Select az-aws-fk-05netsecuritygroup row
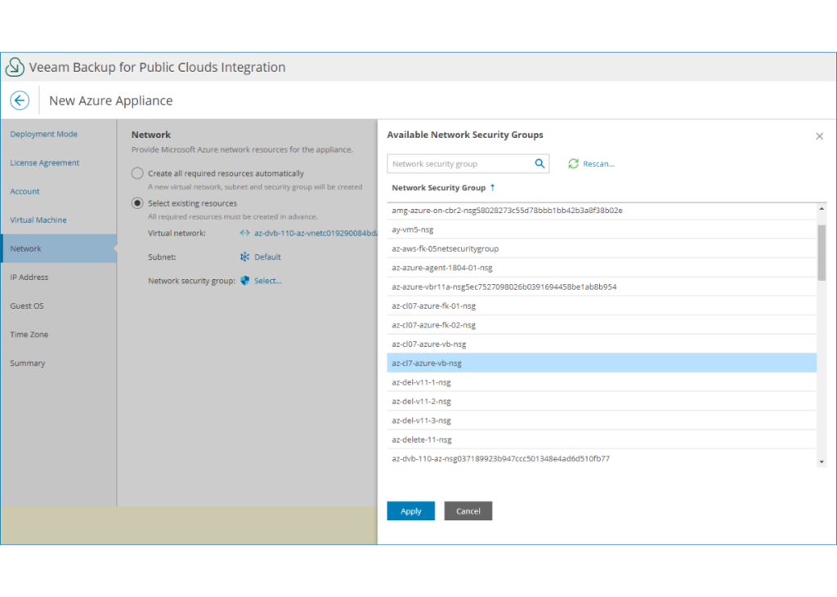Viewport: 837px width, 597px height. click(x=602, y=248)
